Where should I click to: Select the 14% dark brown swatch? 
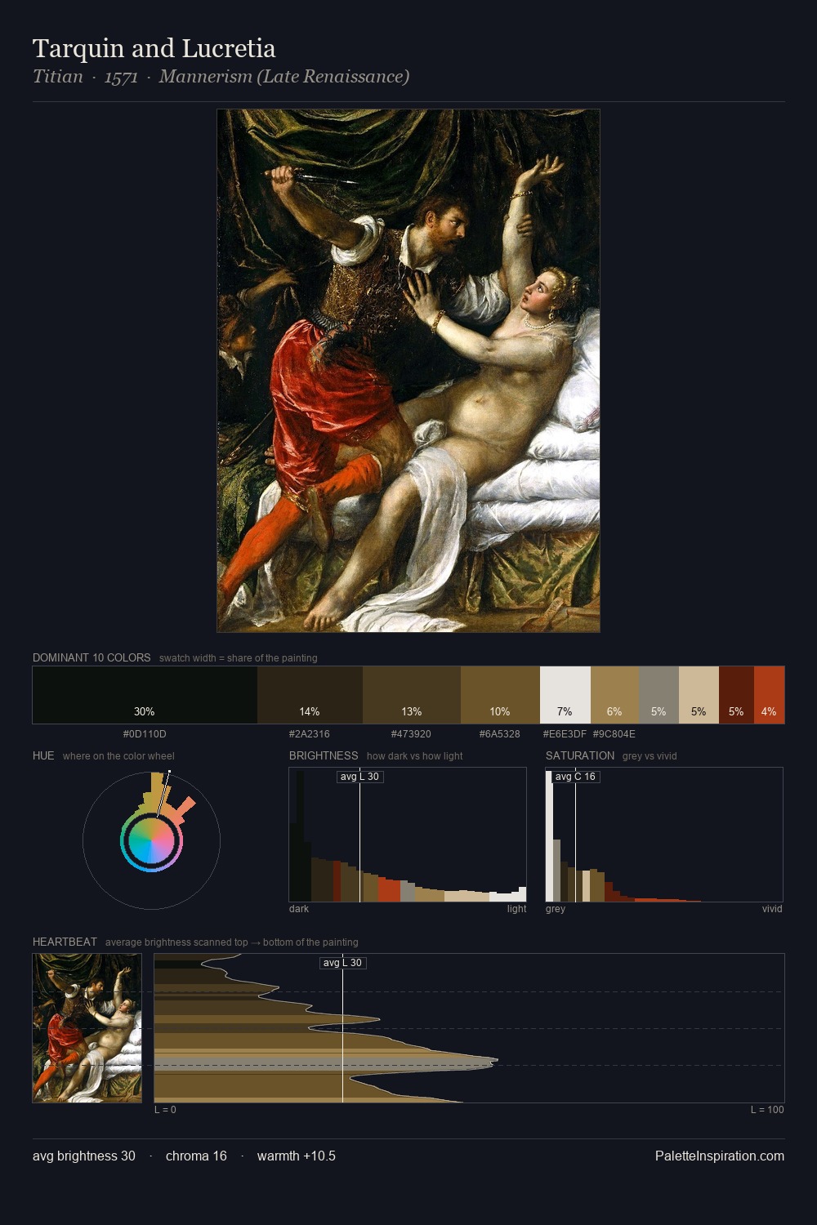(x=310, y=695)
